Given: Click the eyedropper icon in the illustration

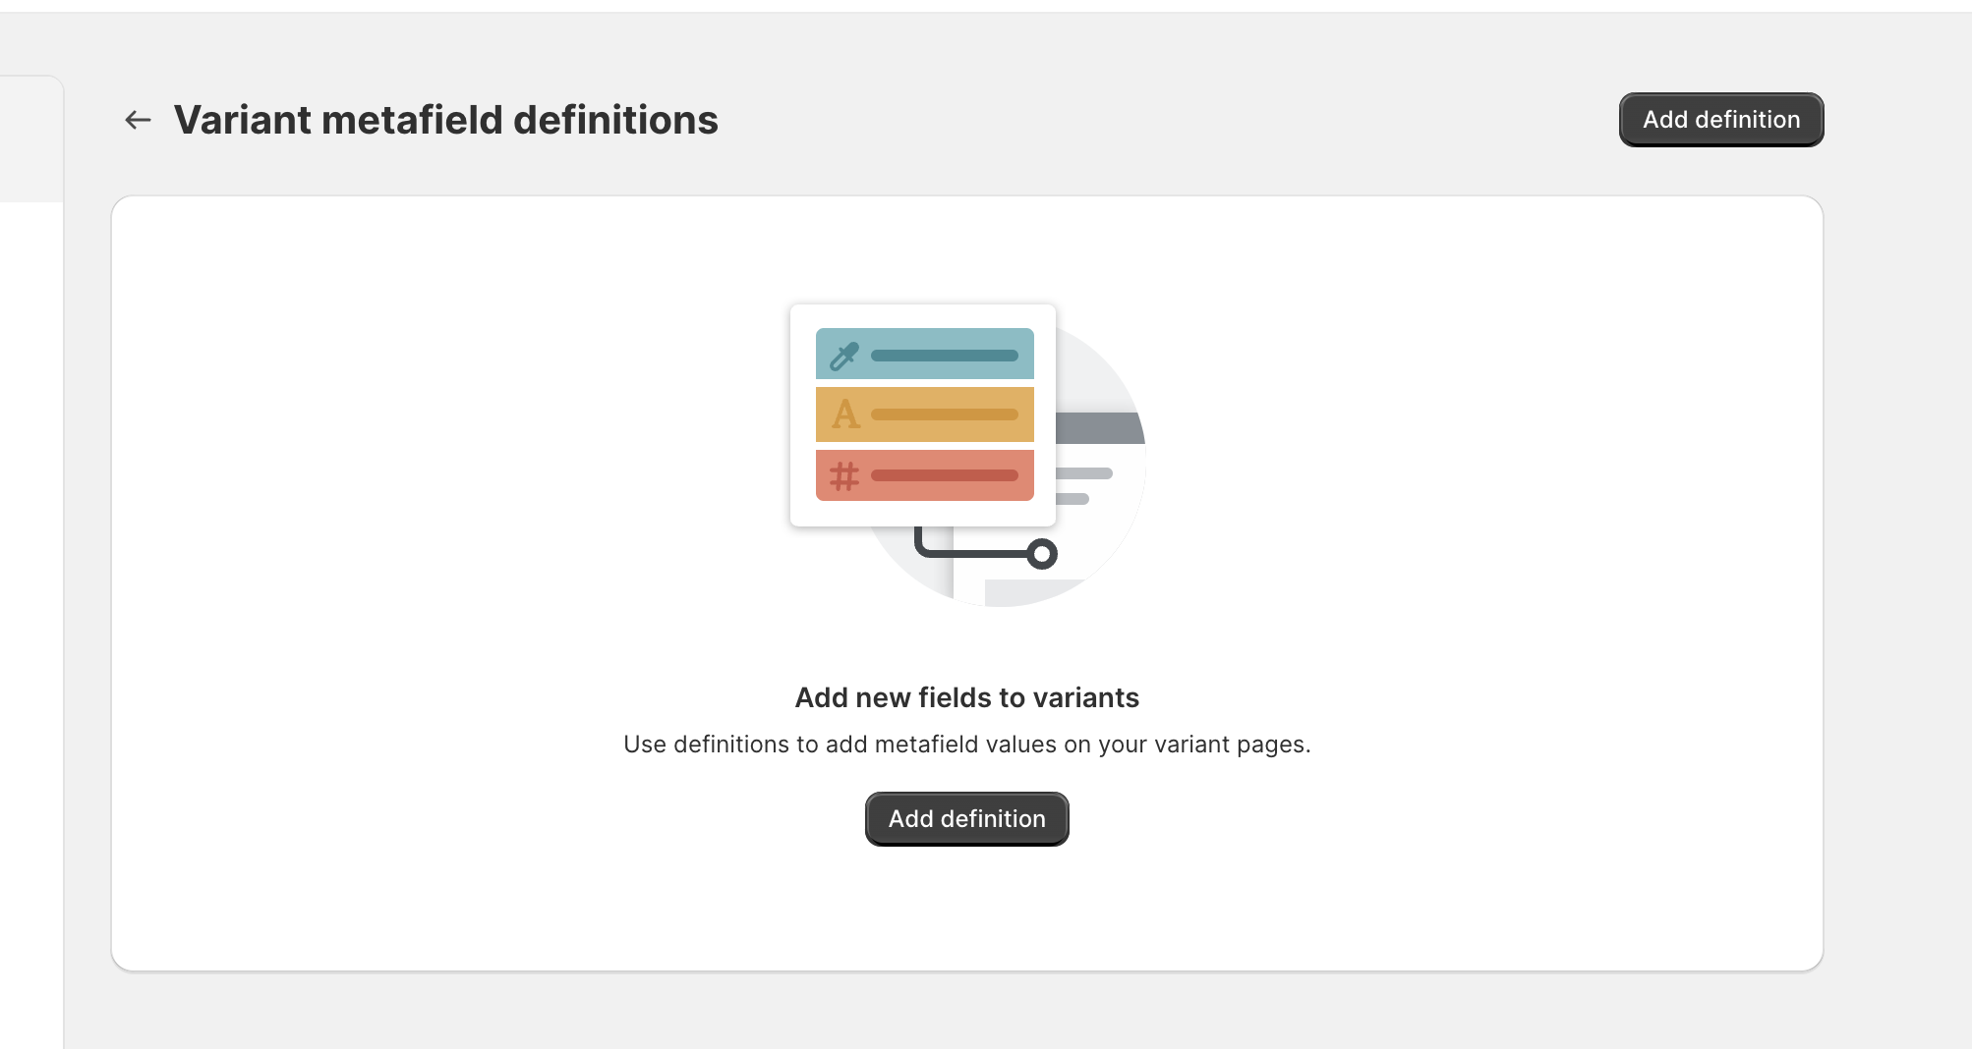Looking at the screenshot, I should click(843, 356).
